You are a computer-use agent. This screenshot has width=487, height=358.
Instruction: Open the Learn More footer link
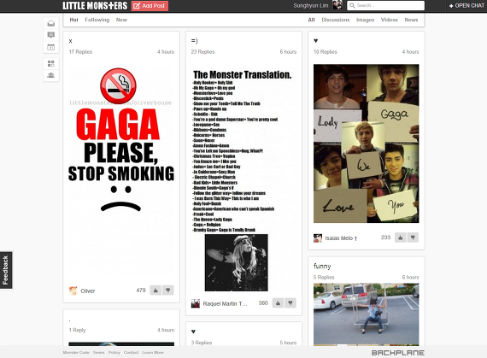pos(153,352)
